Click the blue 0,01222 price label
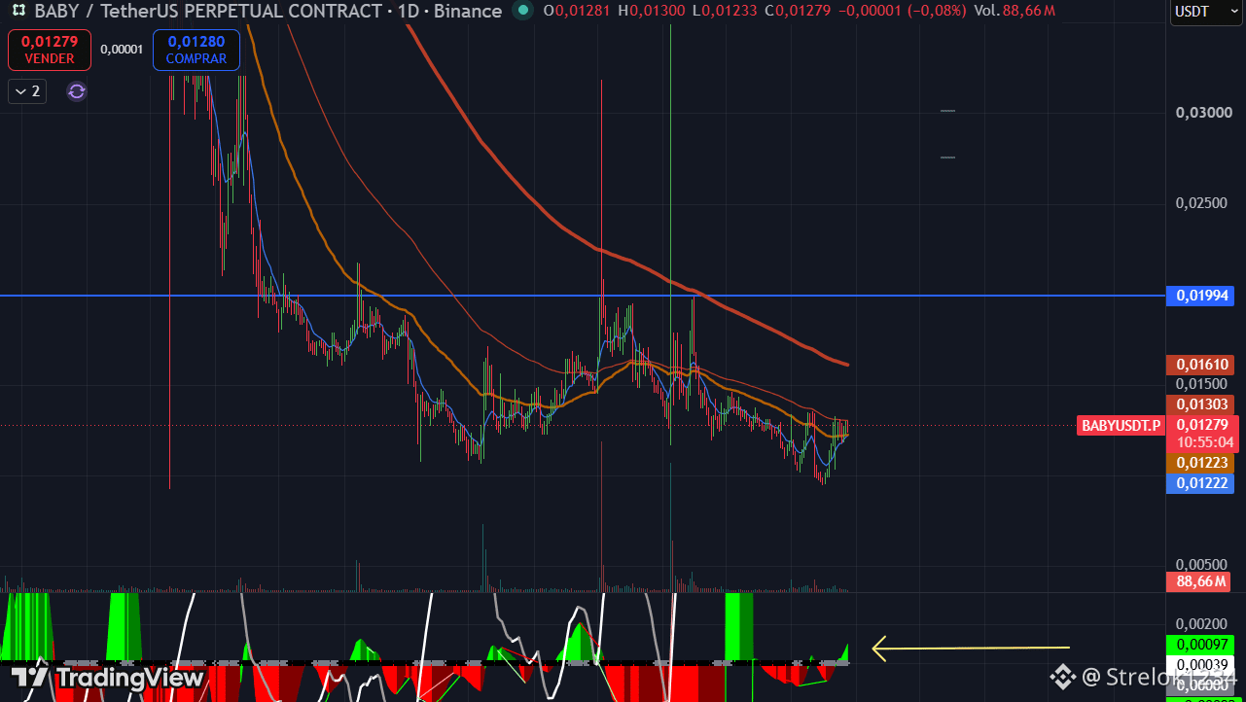The height and width of the screenshot is (702, 1246). pyautogui.click(x=1199, y=483)
